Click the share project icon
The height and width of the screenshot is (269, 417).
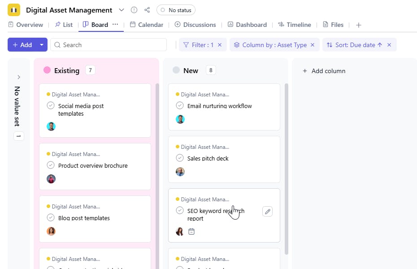coord(147,10)
